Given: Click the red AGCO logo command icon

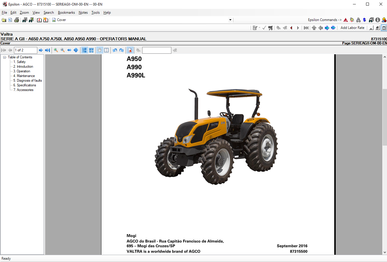Looking at the screenshot, I should pos(346,20).
